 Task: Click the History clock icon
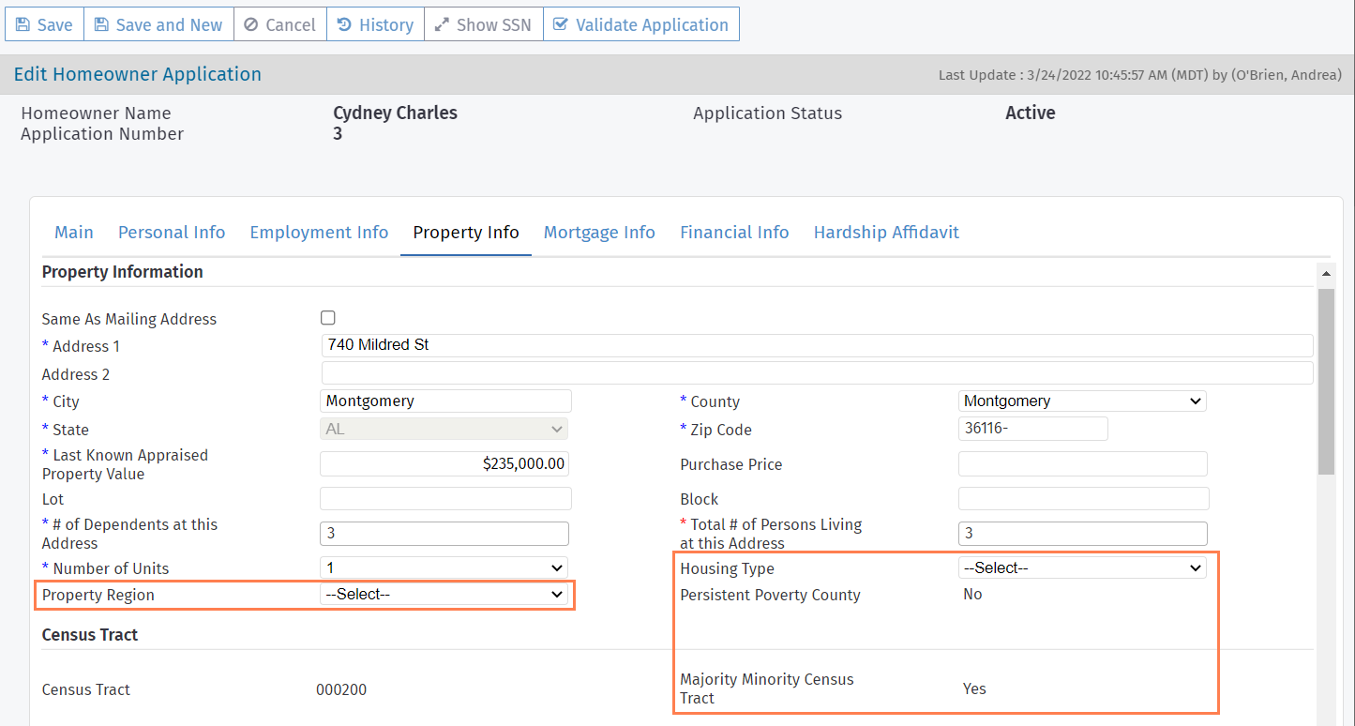tap(344, 25)
